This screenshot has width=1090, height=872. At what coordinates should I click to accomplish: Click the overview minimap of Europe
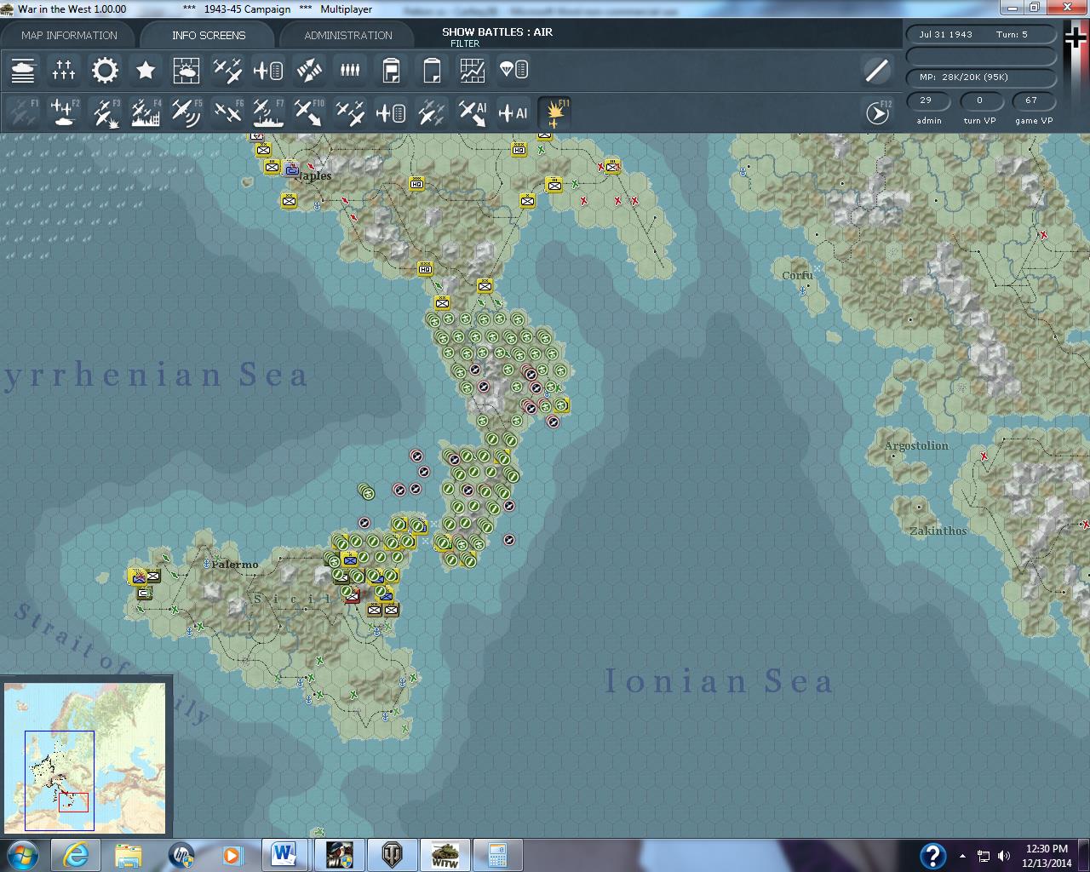pyautogui.click(x=85, y=758)
